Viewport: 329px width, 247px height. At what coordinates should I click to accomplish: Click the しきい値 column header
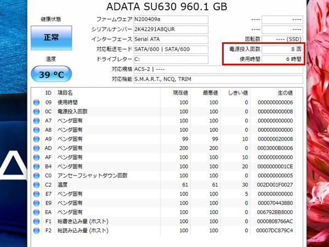[x=238, y=93]
